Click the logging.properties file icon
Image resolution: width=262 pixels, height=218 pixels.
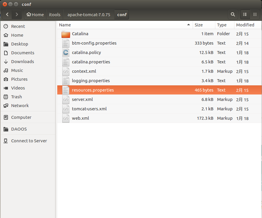[x=66, y=81]
